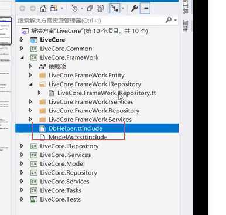The image size is (226, 215).
Task: Open the search options dropdown arrow
Action: point(176,20)
